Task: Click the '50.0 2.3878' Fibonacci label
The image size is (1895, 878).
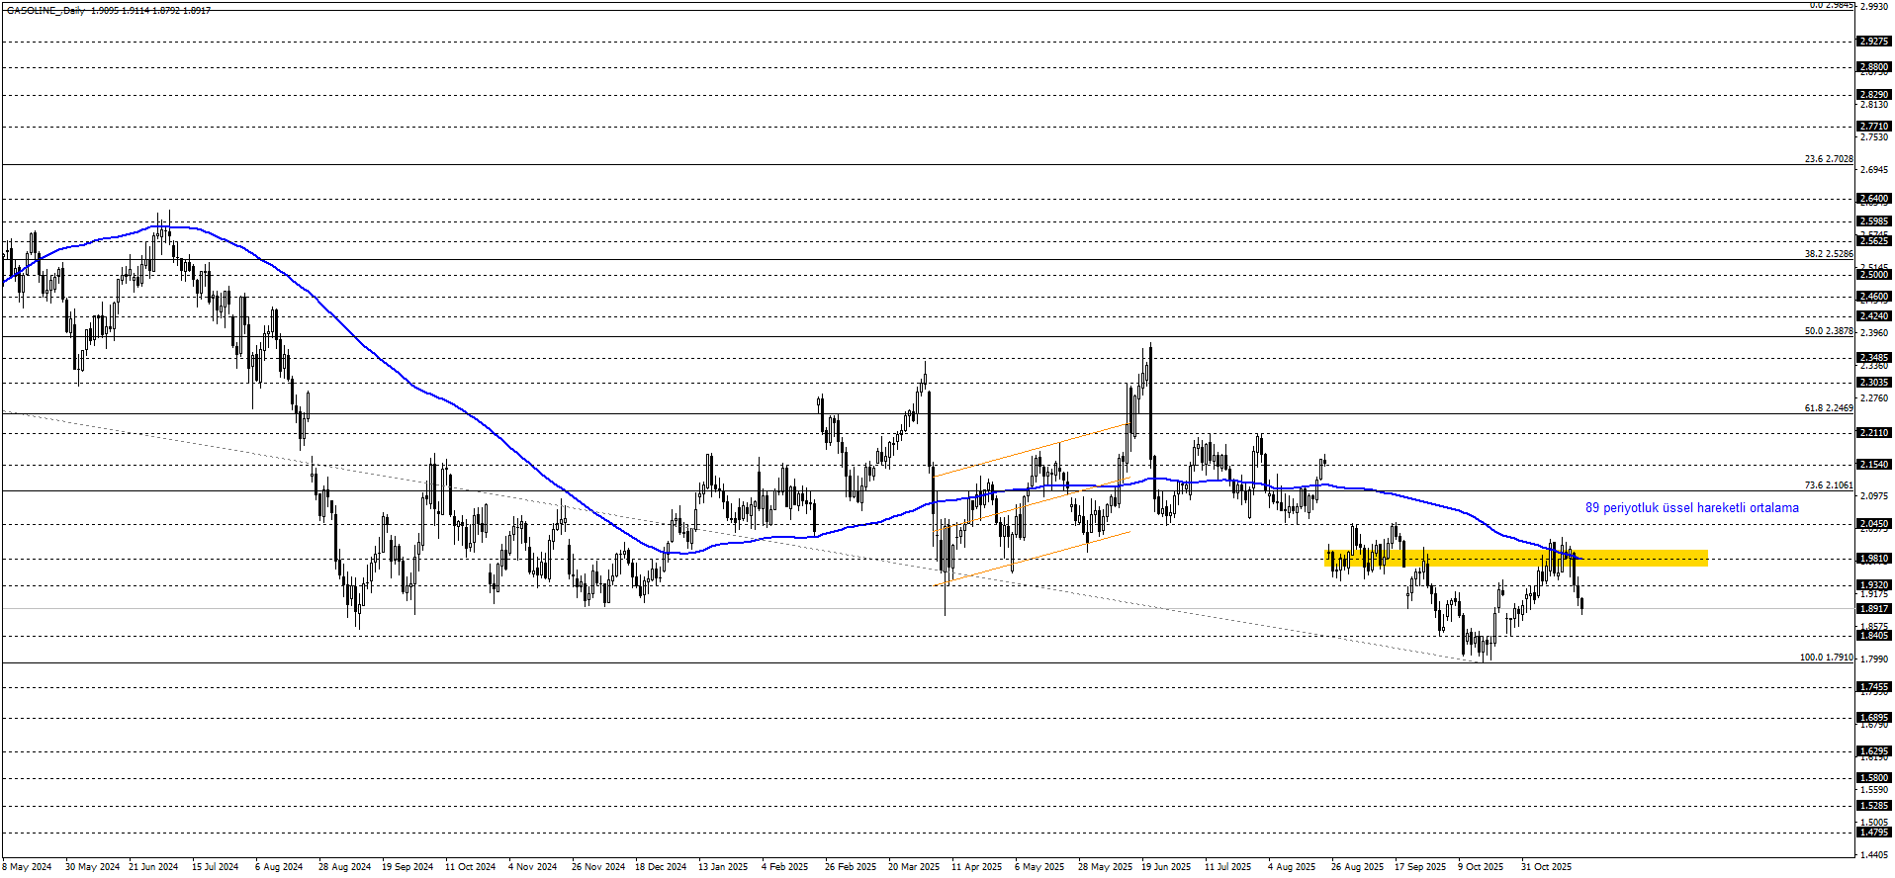Action: pyautogui.click(x=1829, y=331)
